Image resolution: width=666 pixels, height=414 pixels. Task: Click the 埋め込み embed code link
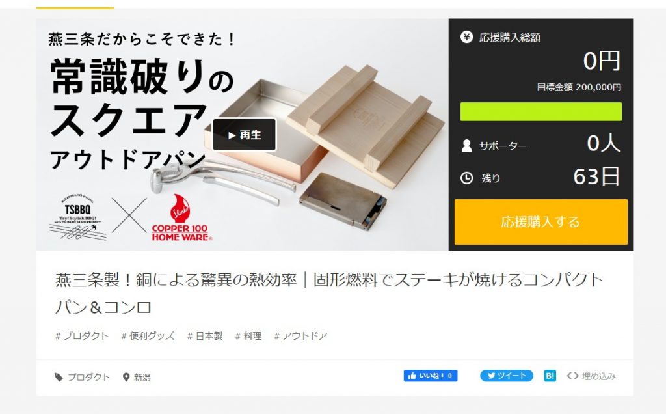pyautogui.click(x=591, y=376)
